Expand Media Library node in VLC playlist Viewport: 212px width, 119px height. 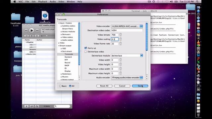point(26,54)
